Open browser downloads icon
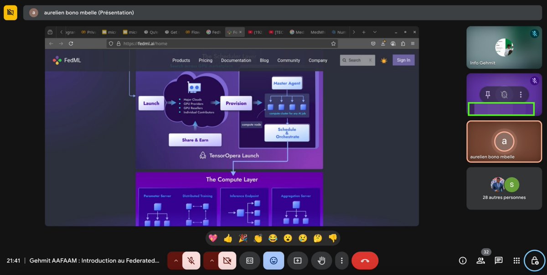547x275 pixels. [383, 44]
